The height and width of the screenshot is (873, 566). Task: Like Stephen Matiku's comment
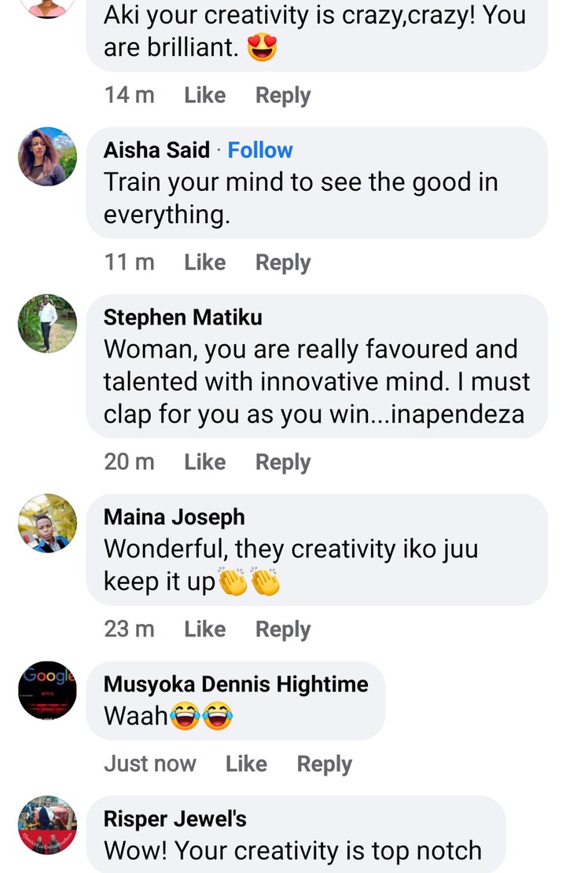click(x=205, y=462)
